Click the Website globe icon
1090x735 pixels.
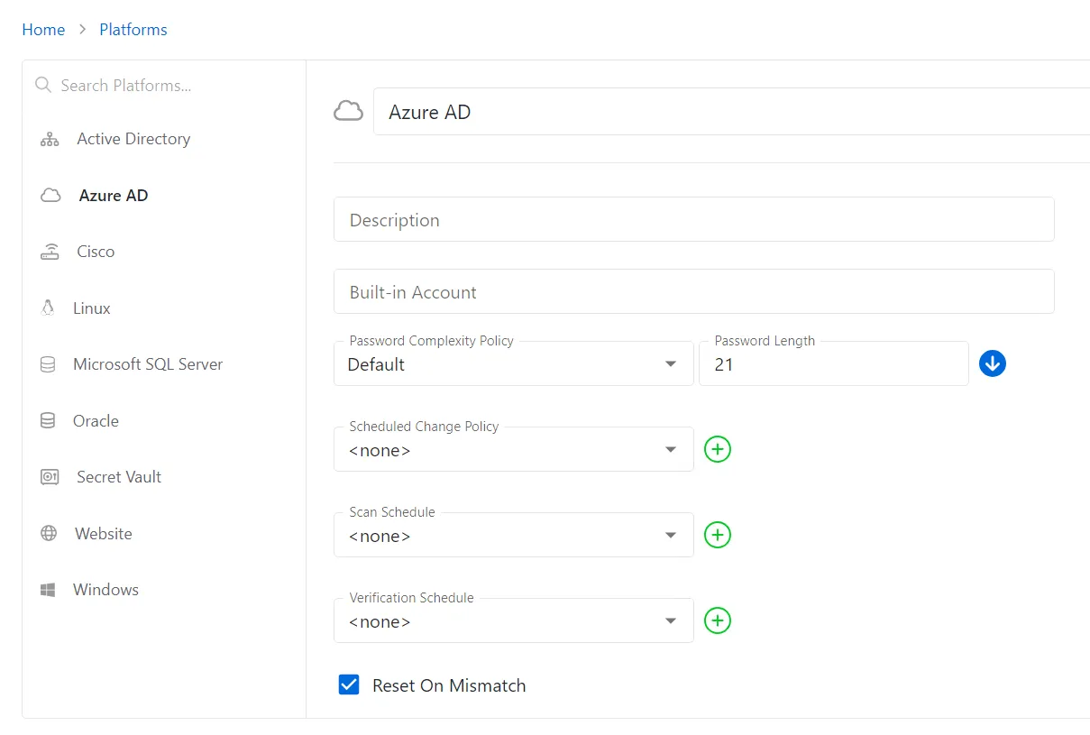coord(49,533)
